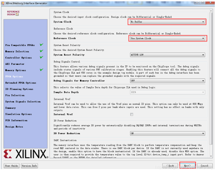Screen dimensions: 215x172
Task: Go to Memory Selection step
Action: click(17, 51)
